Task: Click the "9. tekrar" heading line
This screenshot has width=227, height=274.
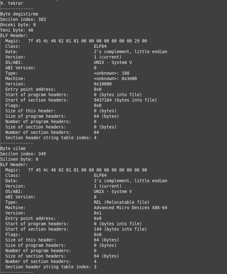Action: (11, 3)
